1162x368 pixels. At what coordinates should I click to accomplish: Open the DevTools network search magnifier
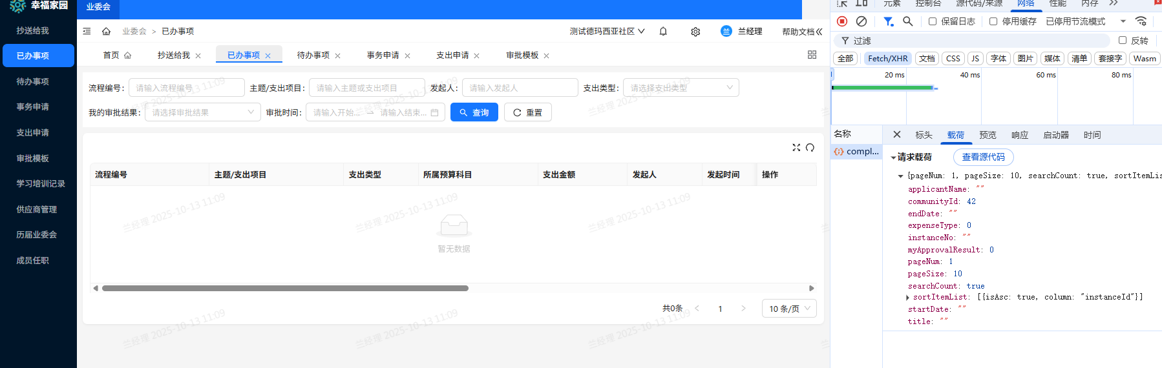(x=908, y=21)
